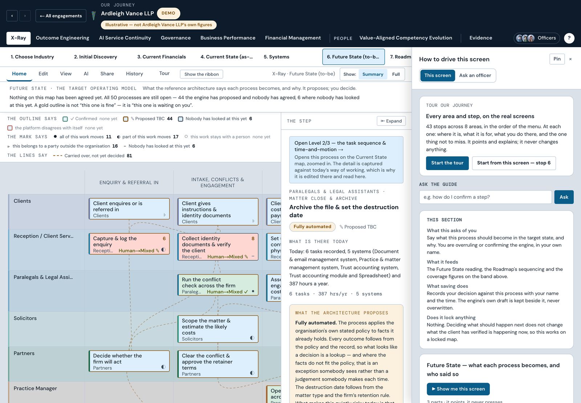
Task: Click Start from this screen stop 6
Action: [514, 163]
